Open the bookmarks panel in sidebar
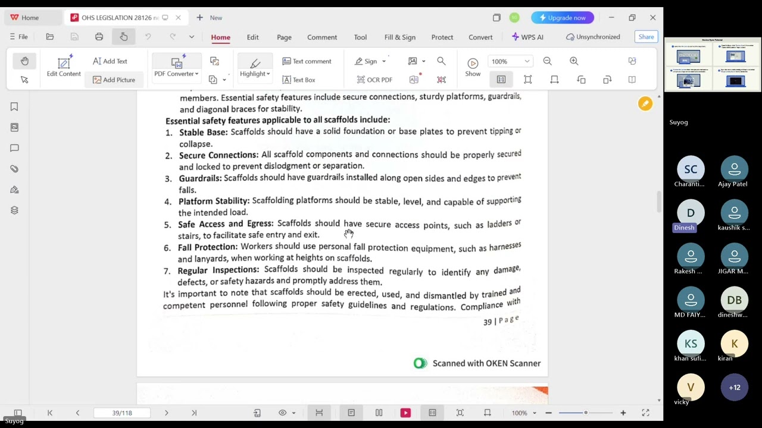Viewport: 762px width, 428px height. (x=14, y=106)
